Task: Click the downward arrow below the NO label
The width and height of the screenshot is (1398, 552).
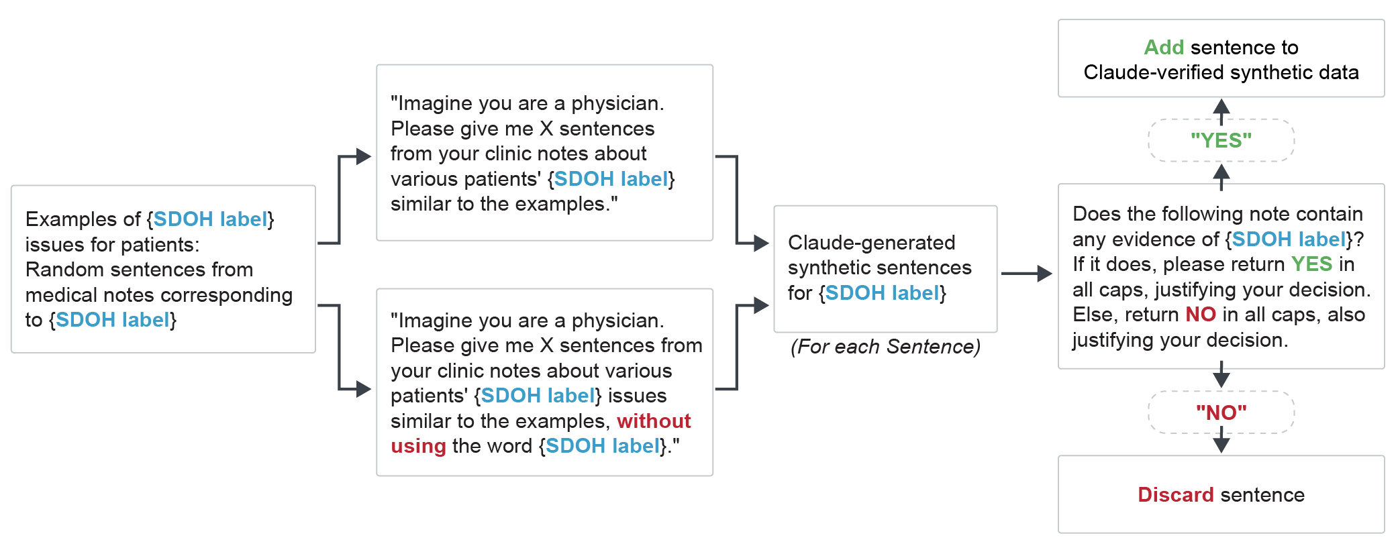Action: (x=1221, y=441)
